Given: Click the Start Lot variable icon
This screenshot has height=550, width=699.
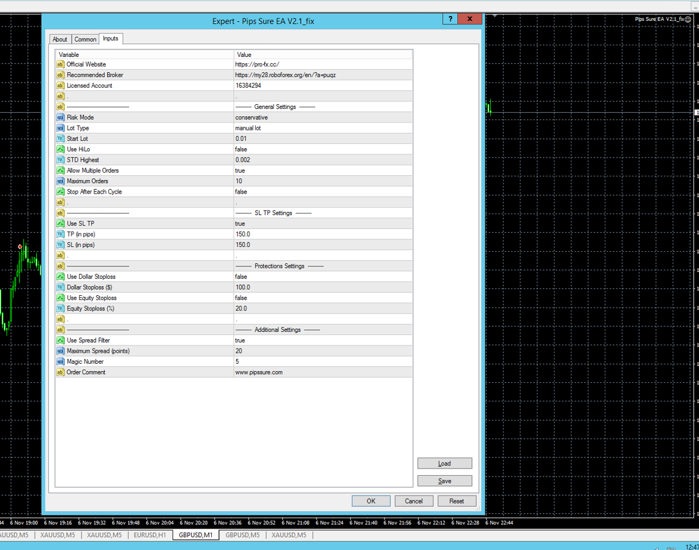Looking at the screenshot, I should 60,139.
